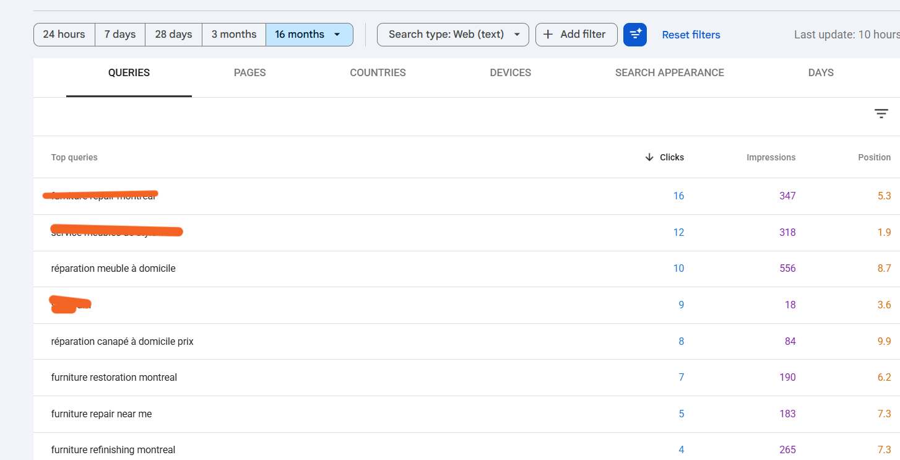Select the 7 days date range
900x460 pixels.
(x=120, y=35)
